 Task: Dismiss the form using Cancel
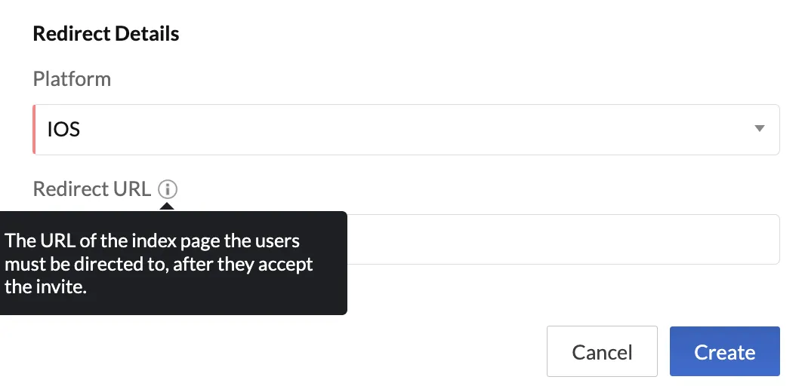point(602,351)
